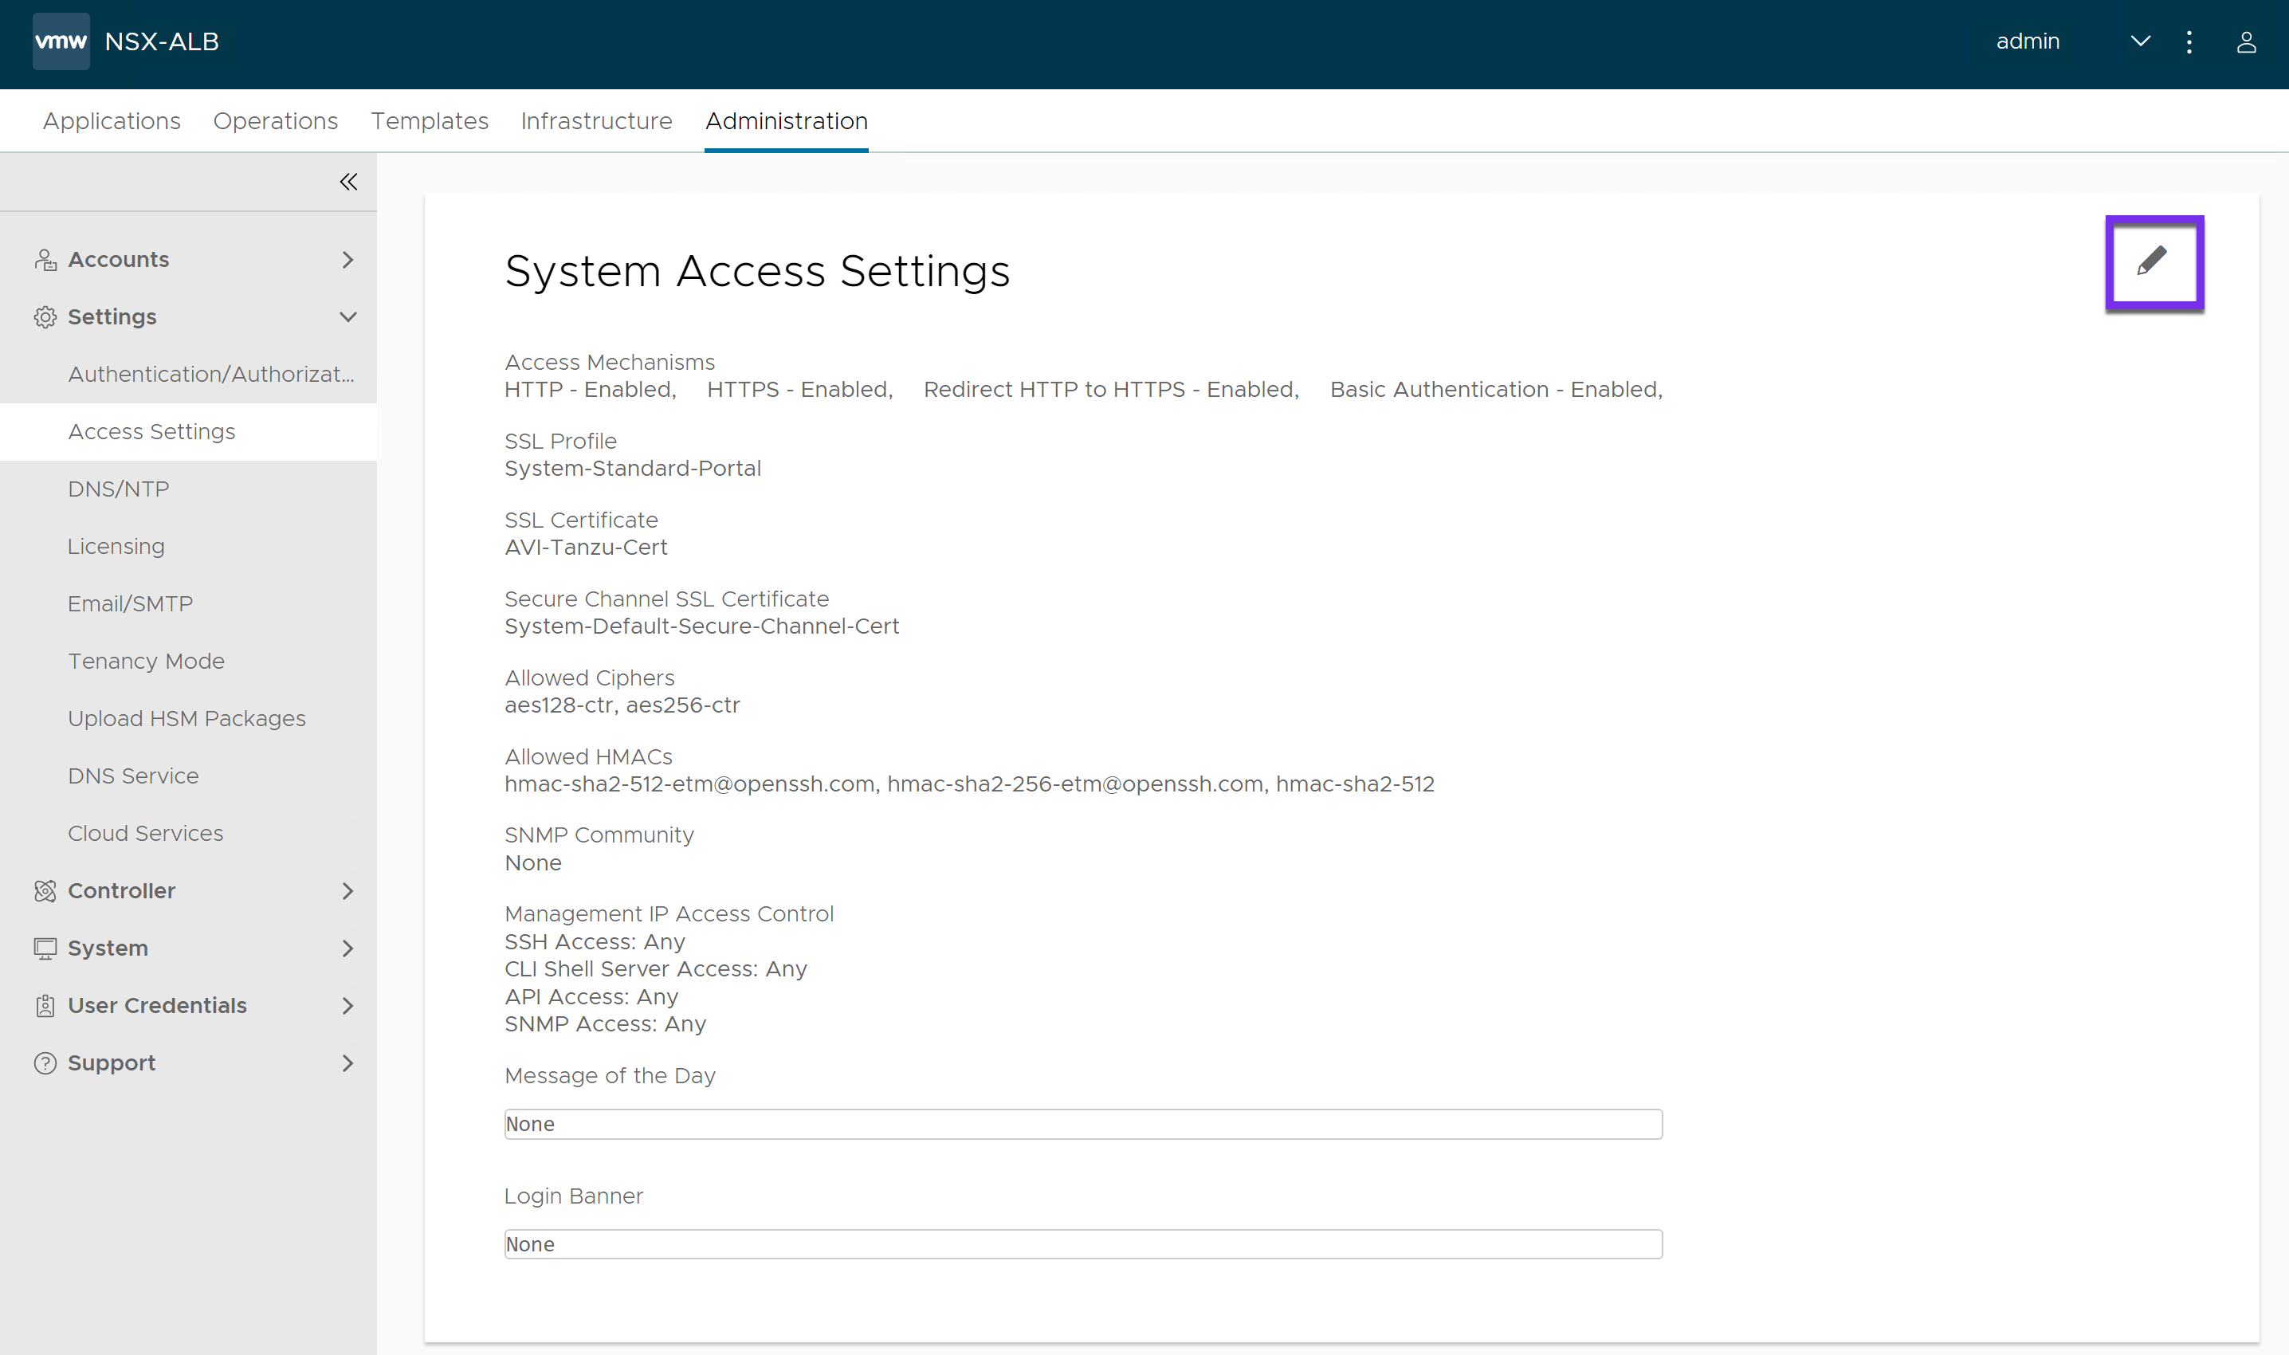Click the Accounts people icon
This screenshot has width=2289, height=1355.
[x=45, y=260]
